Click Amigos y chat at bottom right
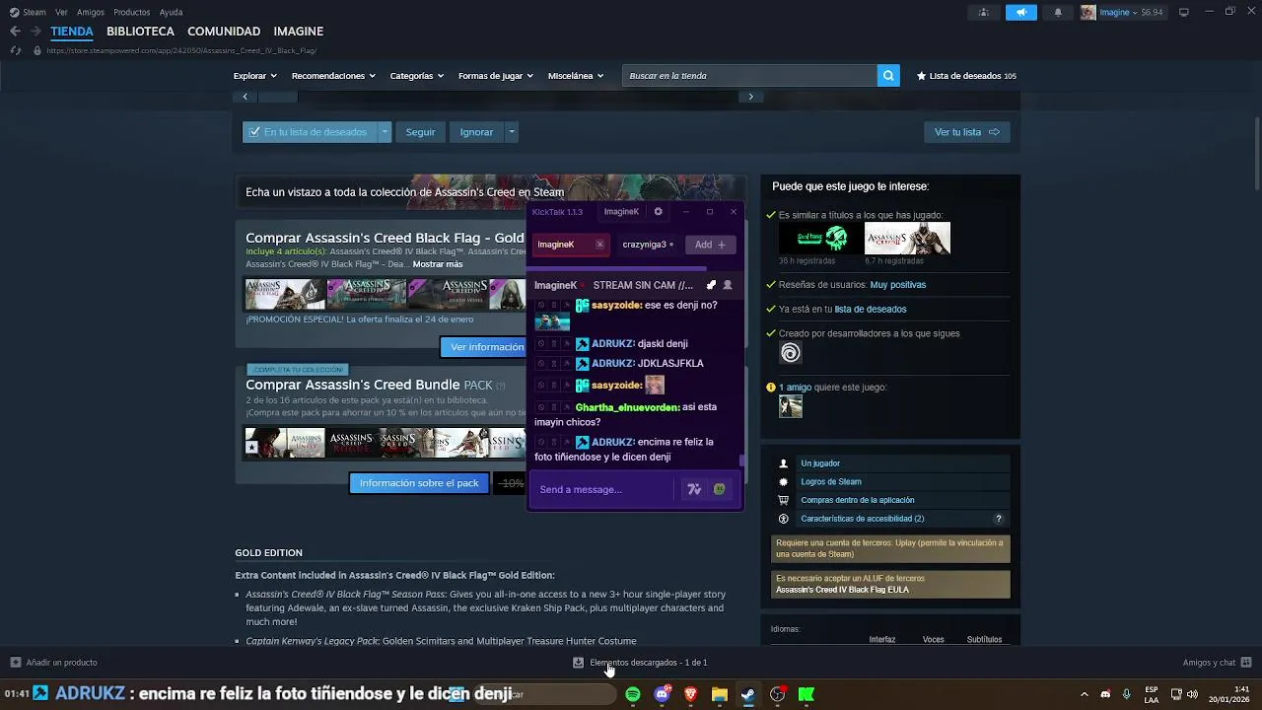 (1217, 663)
